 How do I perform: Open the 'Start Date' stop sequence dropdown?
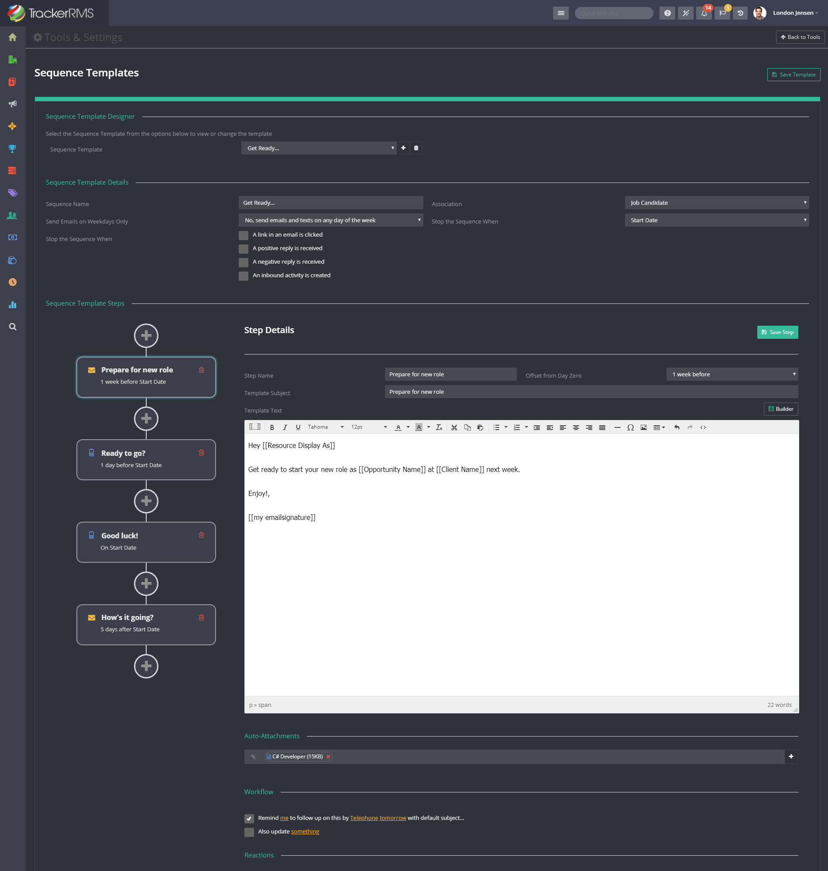coord(717,220)
